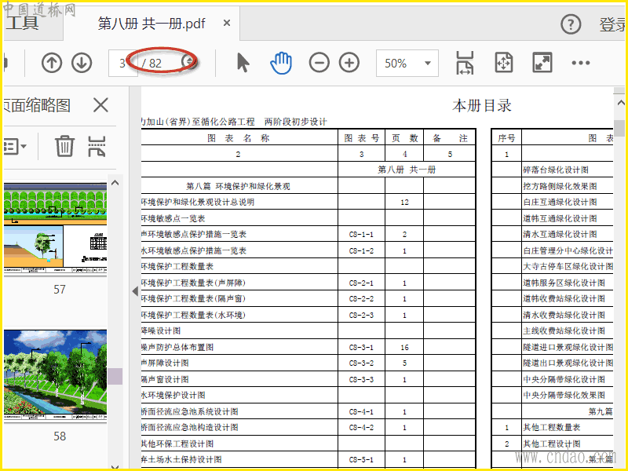Go to next page with down arrow

click(82, 63)
